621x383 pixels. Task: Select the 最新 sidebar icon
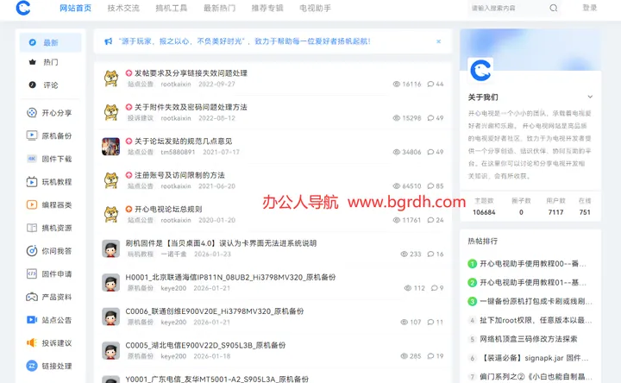(33, 42)
